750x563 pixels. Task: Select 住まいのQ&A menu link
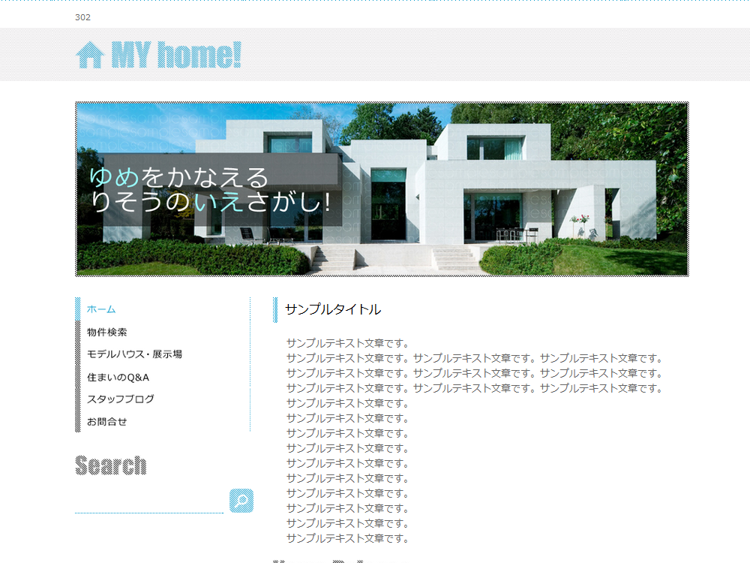click(118, 378)
